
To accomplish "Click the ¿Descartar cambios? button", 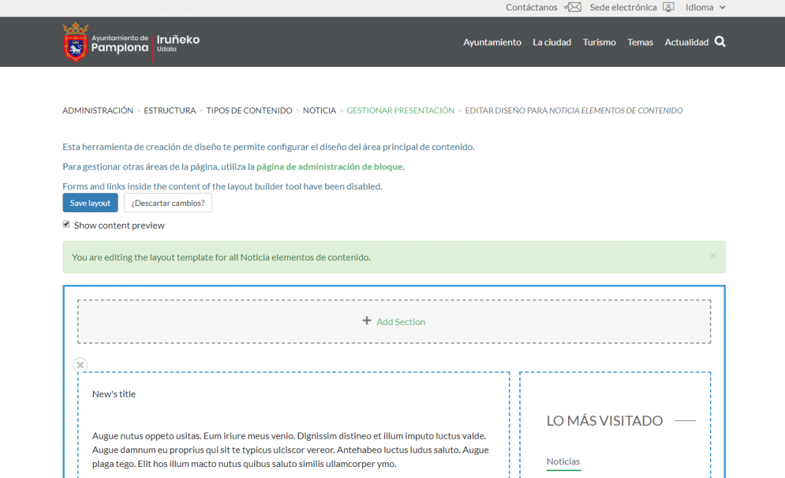I will coord(168,202).
